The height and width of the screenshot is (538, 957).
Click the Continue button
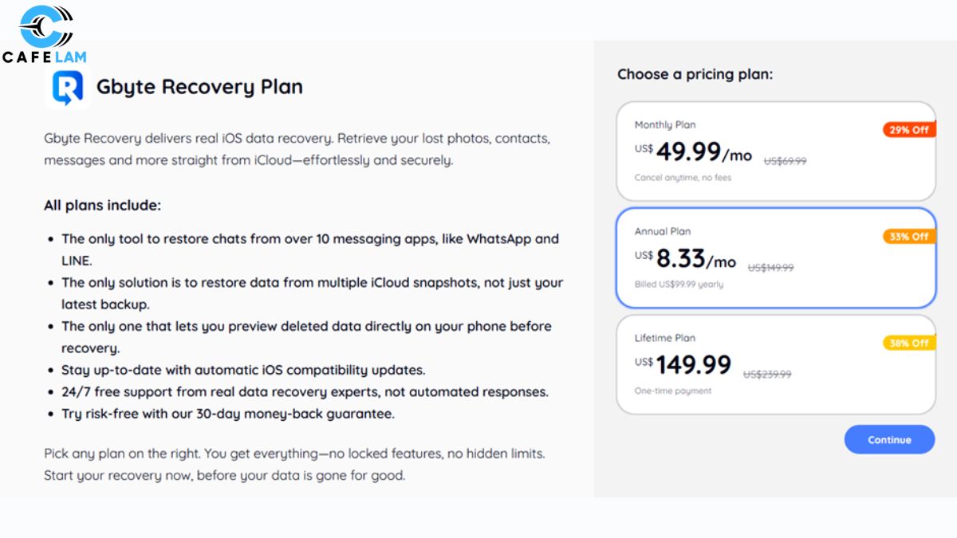[x=889, y=439]
